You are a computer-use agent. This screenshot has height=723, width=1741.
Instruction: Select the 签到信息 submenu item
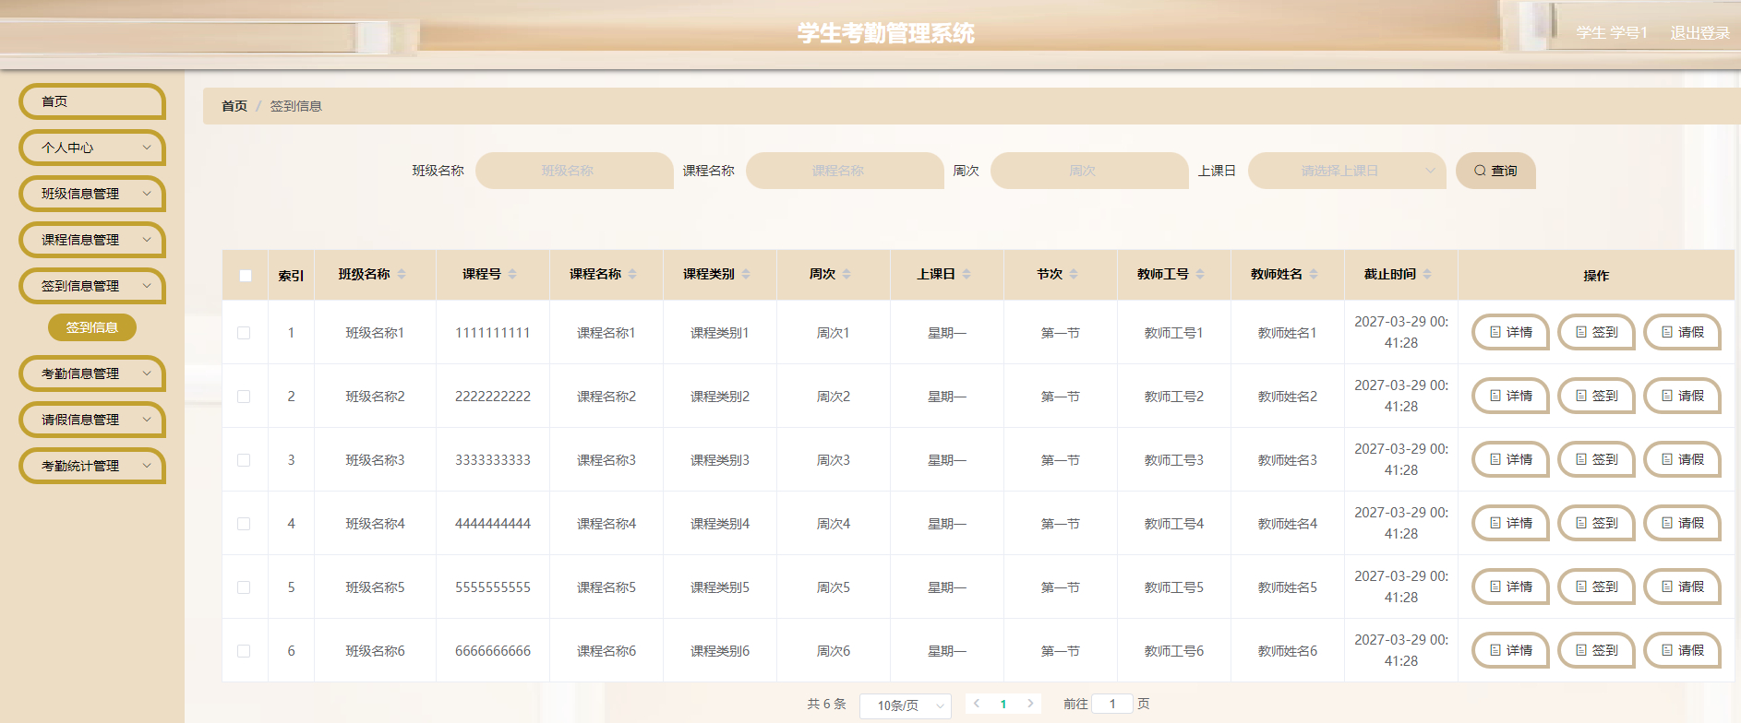point(92,327)
